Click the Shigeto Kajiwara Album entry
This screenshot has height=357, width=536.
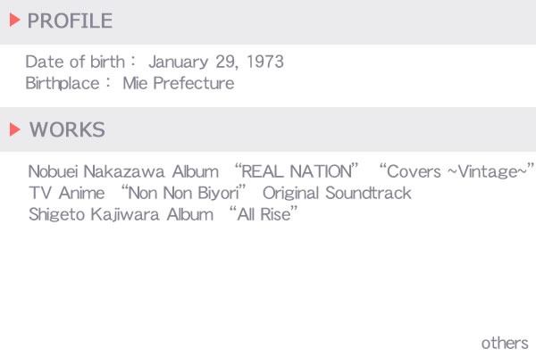(121, 215)
